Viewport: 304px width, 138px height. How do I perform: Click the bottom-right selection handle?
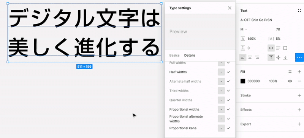click(x=161, y=62)
